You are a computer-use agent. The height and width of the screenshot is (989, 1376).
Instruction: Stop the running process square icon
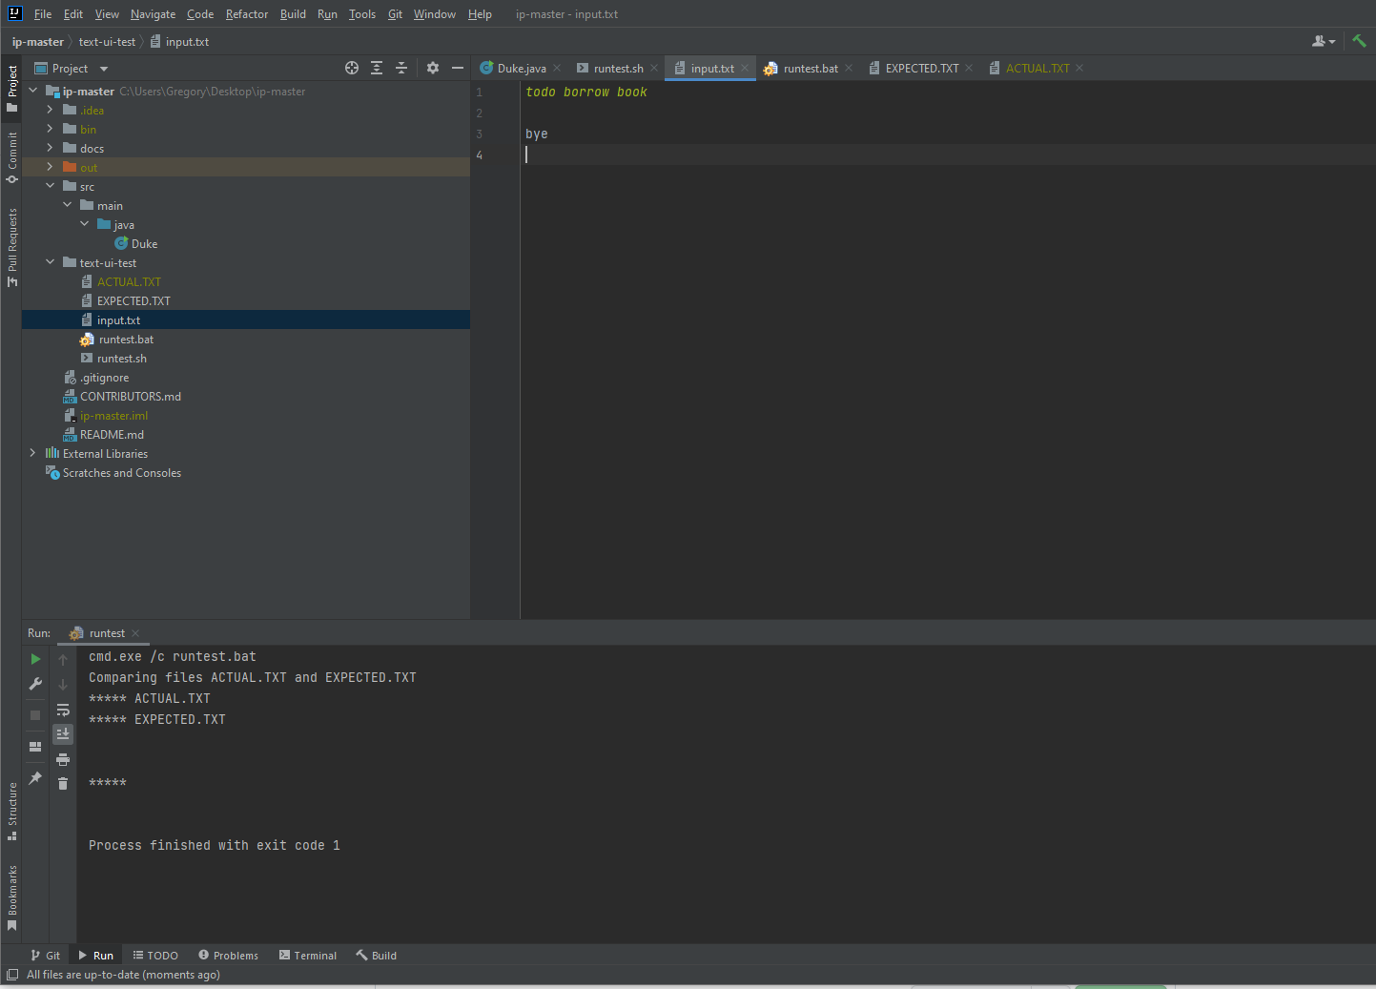pos(35,715)
